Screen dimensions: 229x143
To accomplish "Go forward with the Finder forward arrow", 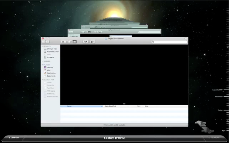I will pos(47,42).
